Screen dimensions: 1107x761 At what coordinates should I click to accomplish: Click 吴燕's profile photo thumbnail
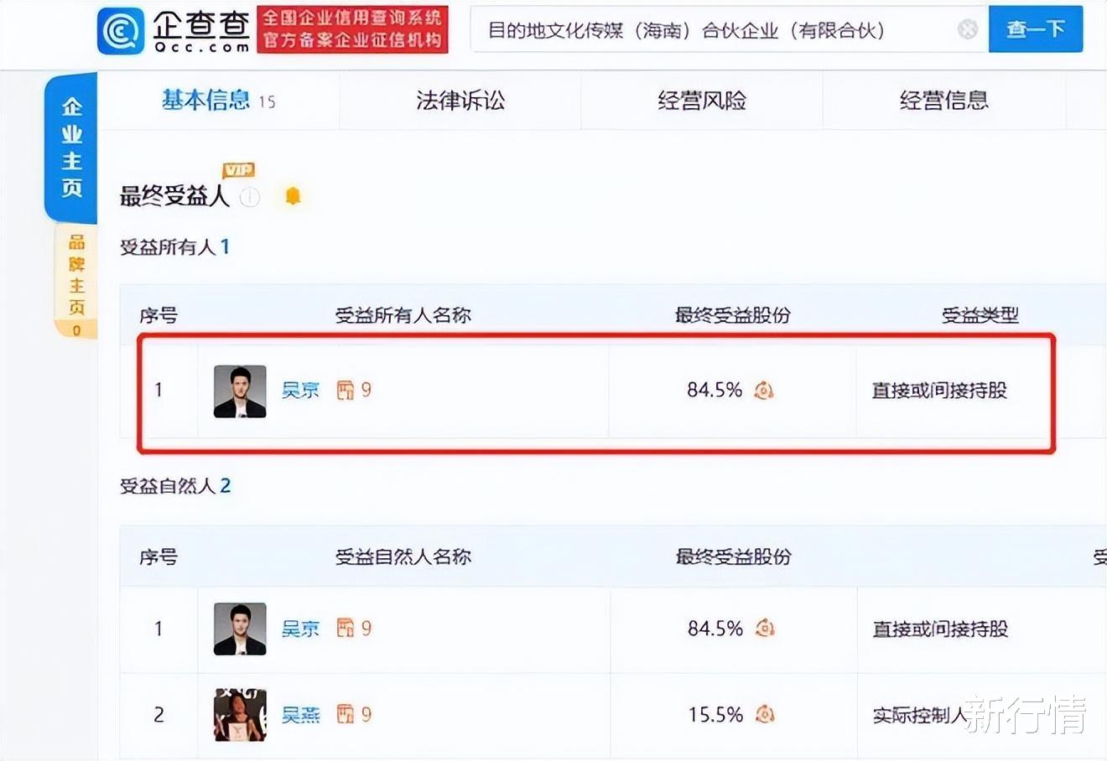240,715
